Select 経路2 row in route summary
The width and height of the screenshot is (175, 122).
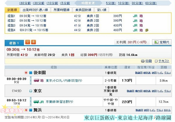pyautogui.click(x=88, y=21)
